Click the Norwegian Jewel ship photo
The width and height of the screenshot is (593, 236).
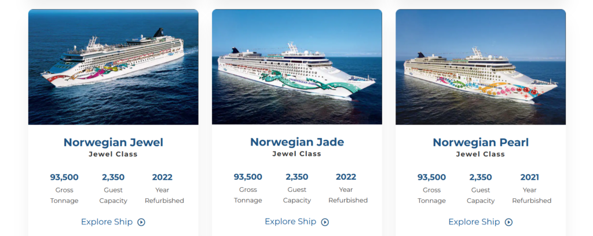(114, 67)
